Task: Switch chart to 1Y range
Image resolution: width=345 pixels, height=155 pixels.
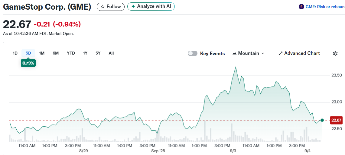Action: point(85,53)
